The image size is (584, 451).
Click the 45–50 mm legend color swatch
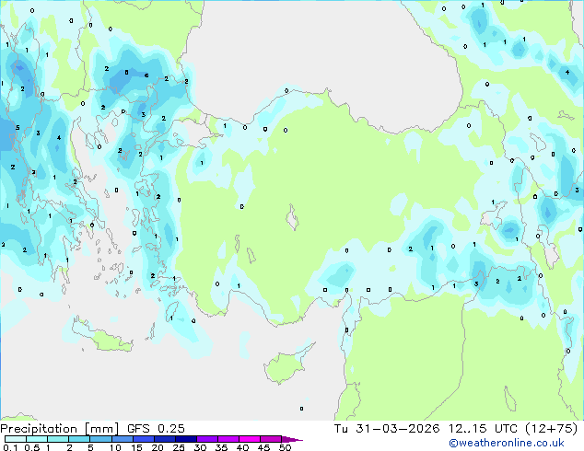[x=271, y=439]
